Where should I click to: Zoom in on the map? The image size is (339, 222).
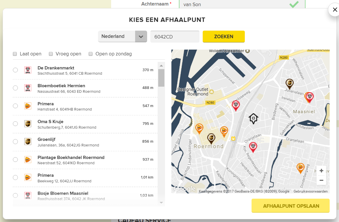click(x=321, y=171)
